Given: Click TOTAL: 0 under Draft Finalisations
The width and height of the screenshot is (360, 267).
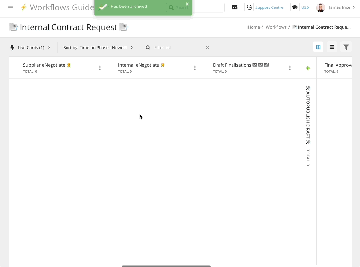Looking at the screenshot, I should tap(220, 72).
